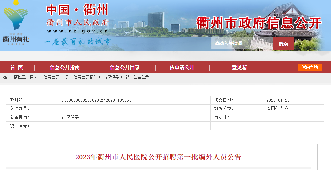Click the 一座最有礼的城市 slogan text

click(78, 41)
